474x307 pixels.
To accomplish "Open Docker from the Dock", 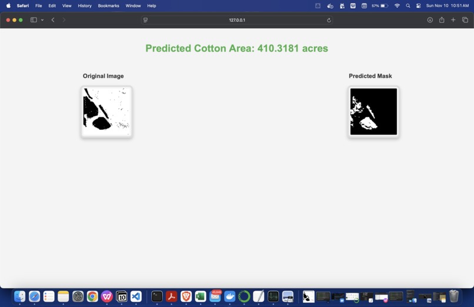I will pyautogui.click(x=229, y=296).
